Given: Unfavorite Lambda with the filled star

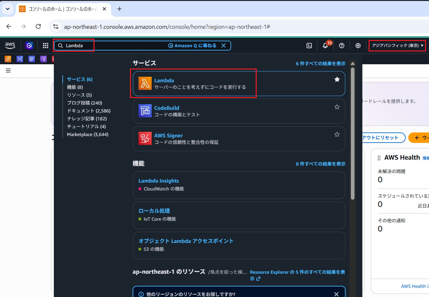Looking at the screenshot, I should pos(337,79).
